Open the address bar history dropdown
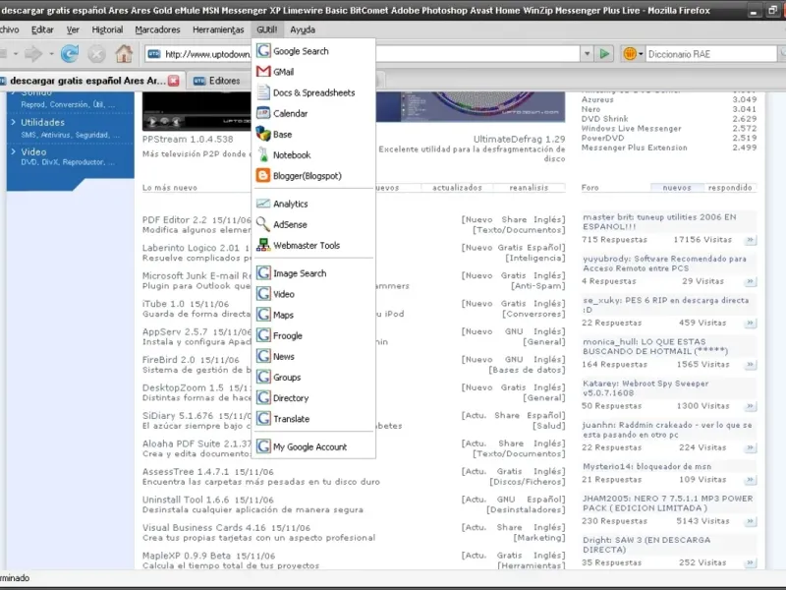This screenshot has width=786, height=590. pos(587,54)
